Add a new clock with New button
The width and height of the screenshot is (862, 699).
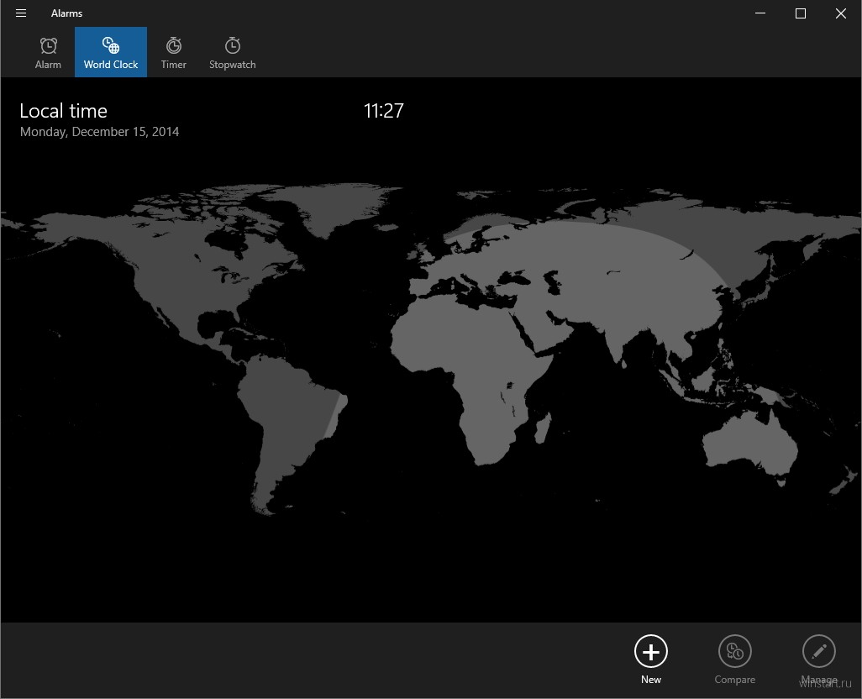[x=651, y=660]
